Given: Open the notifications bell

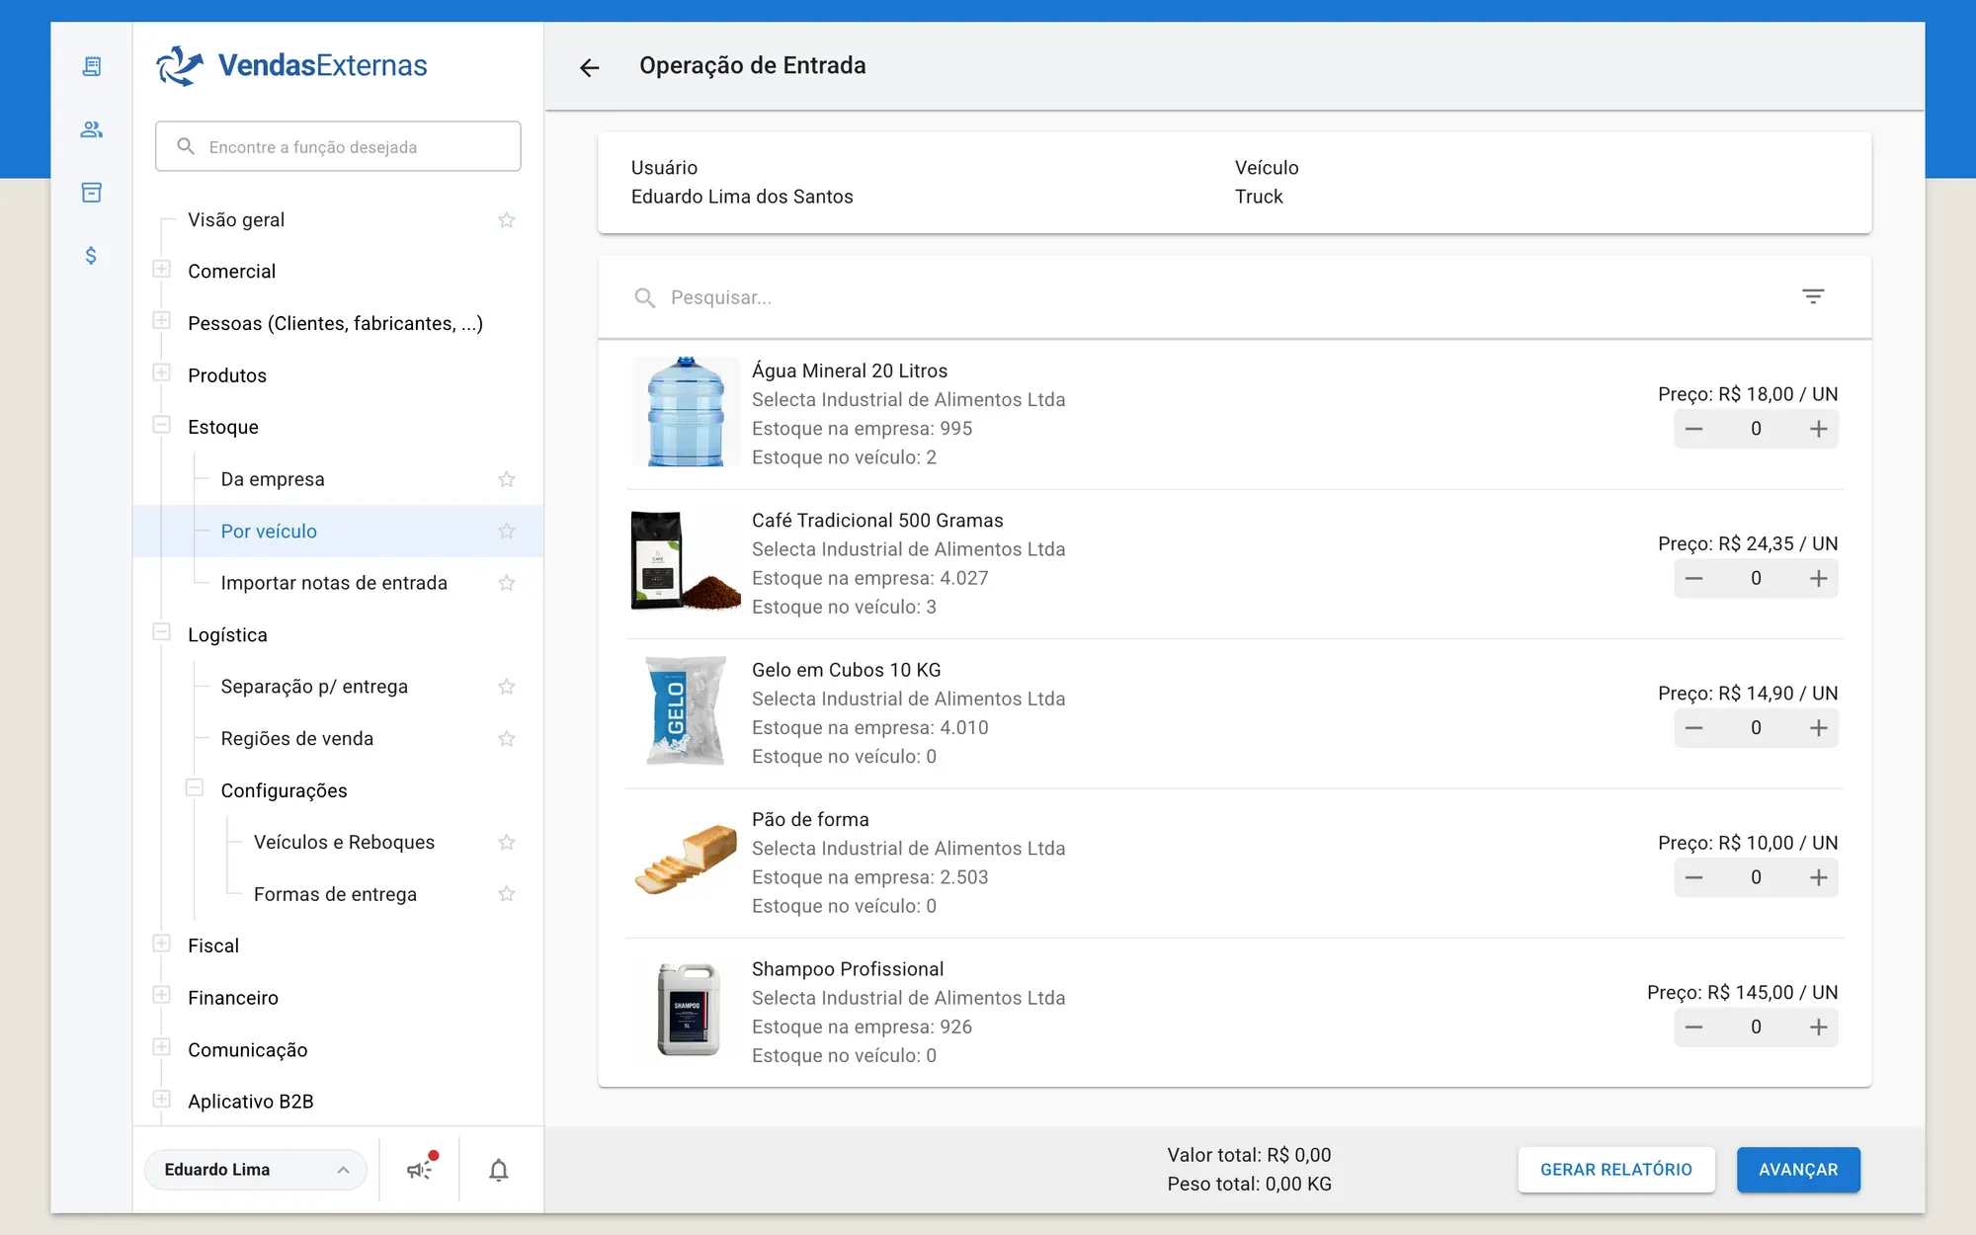Looking at the screenshot, I should (x=499, y=1170).
